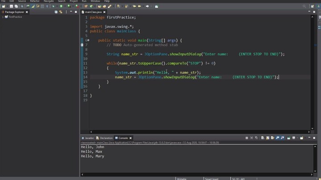The image size is (321, 180).
Task: Switch to the Javadoc tab
Action: (x=88, y=138)
